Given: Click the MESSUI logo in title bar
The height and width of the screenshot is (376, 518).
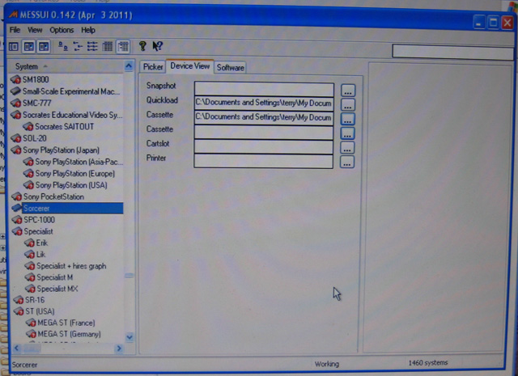Looking at the screenshot, I should click(13, 15).
